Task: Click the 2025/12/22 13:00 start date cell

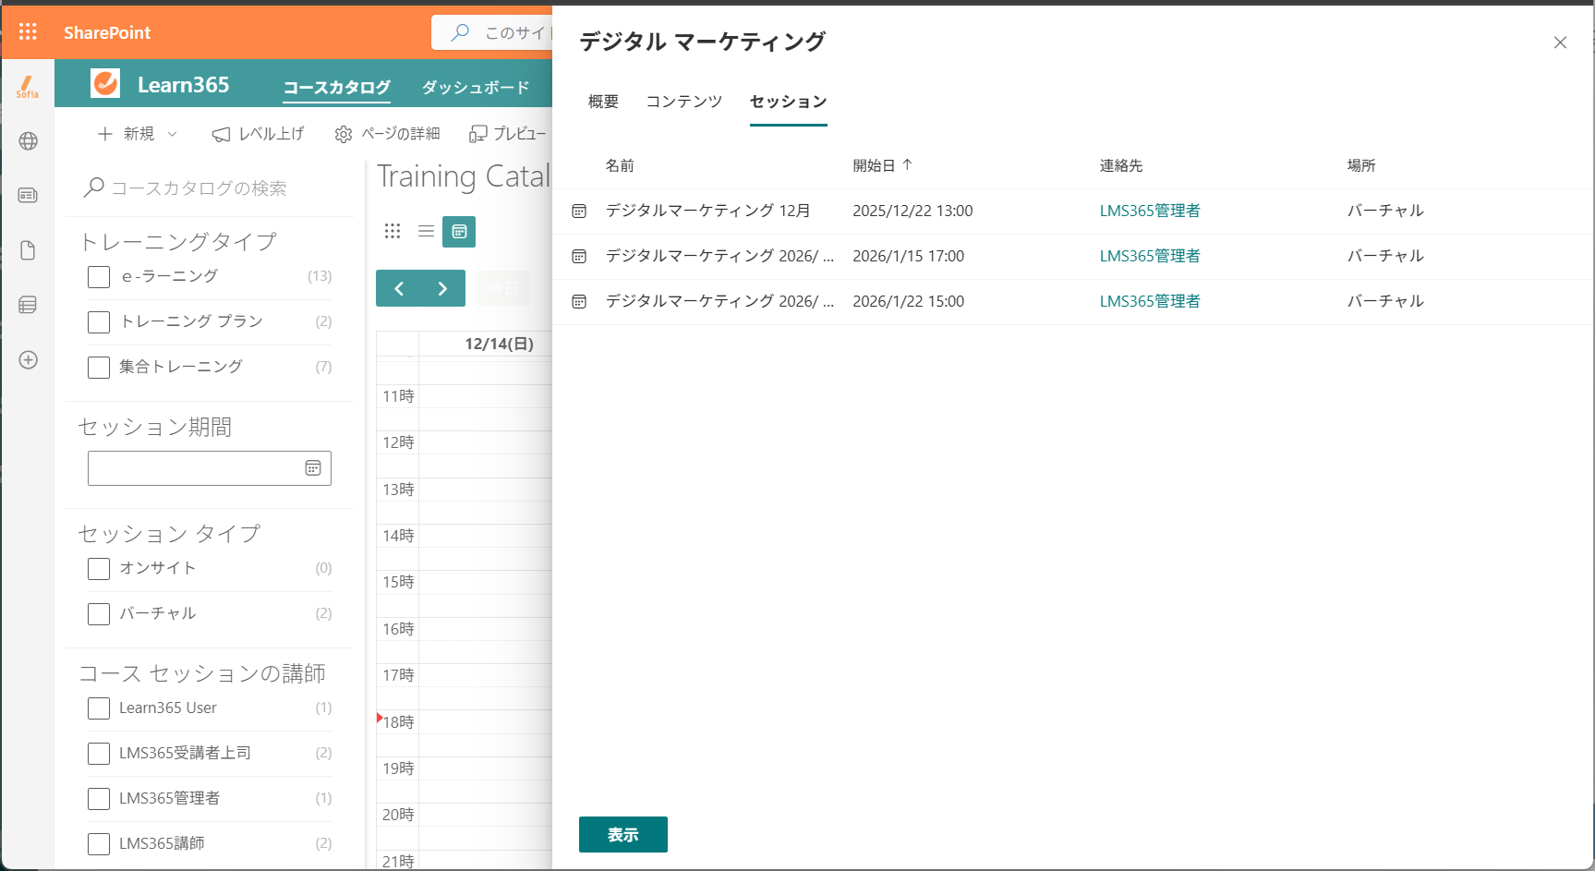Action: (x=912, y=211)
